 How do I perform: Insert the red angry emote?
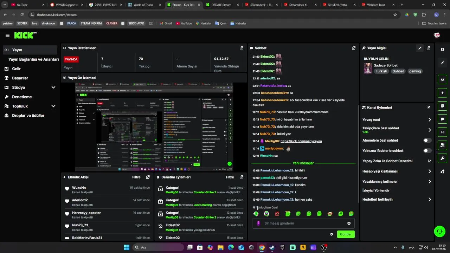[x=277, y=214]
